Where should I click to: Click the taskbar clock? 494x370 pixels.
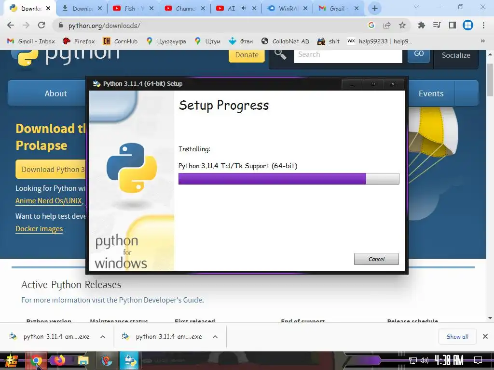(x=449, y=360)
